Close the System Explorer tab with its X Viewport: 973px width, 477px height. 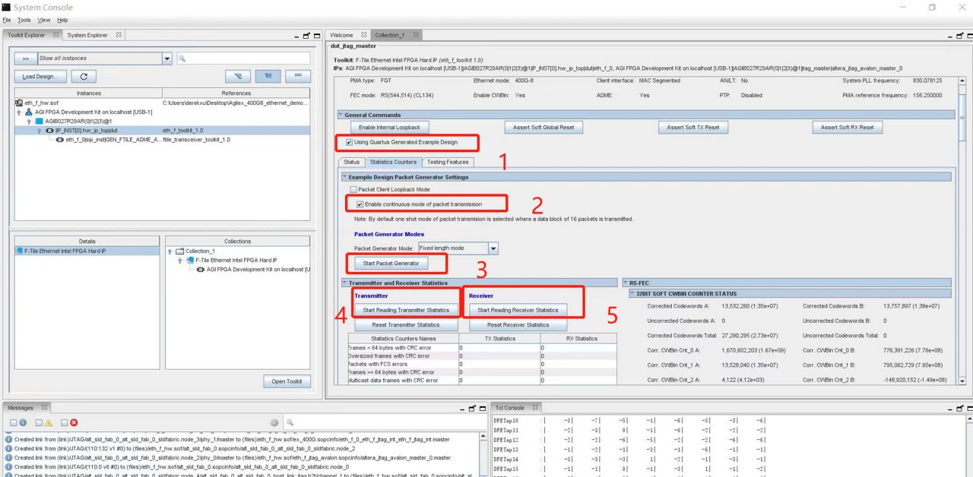point(119,35)
